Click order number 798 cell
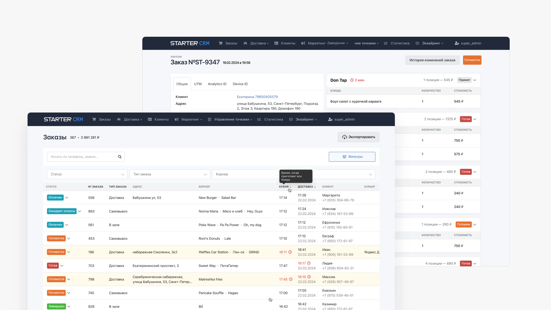 (x=91, y=280)
